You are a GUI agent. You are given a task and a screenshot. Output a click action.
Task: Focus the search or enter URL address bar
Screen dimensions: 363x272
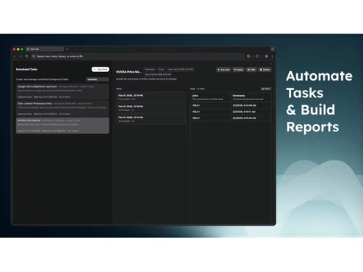pos(138,57)
